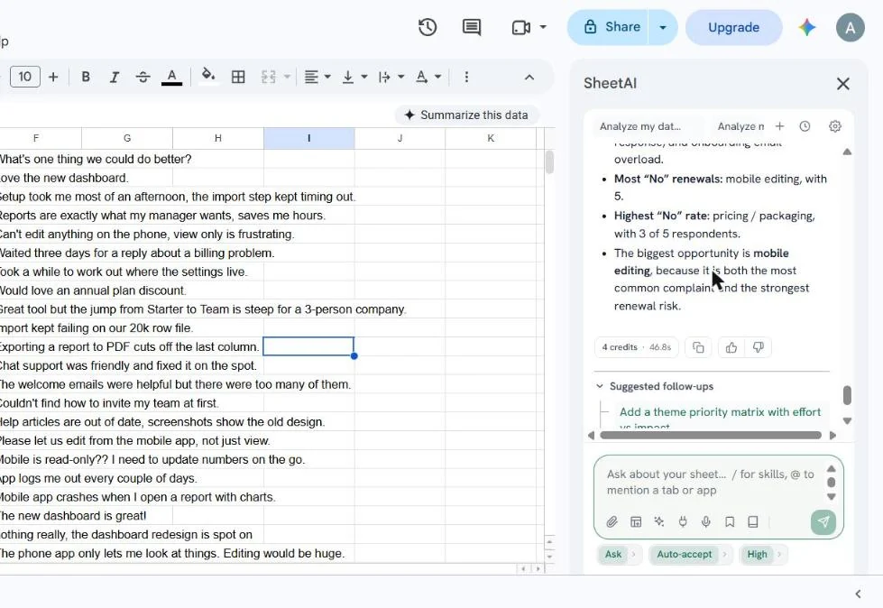This screenshot has height=608, width=883.
Task: Toggle the High effort chip
Action: [x=758, y=554]
